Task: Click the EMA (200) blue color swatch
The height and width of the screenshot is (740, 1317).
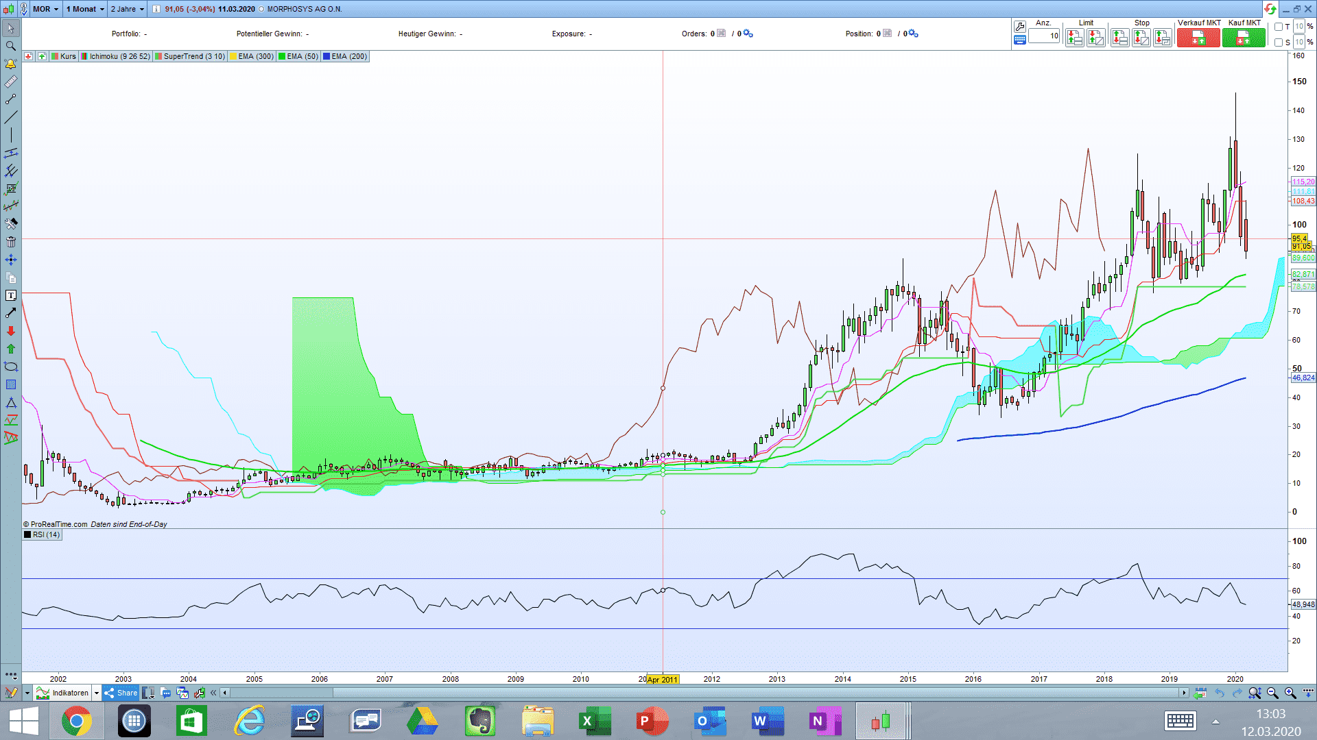Action: (x=327, y=56)
